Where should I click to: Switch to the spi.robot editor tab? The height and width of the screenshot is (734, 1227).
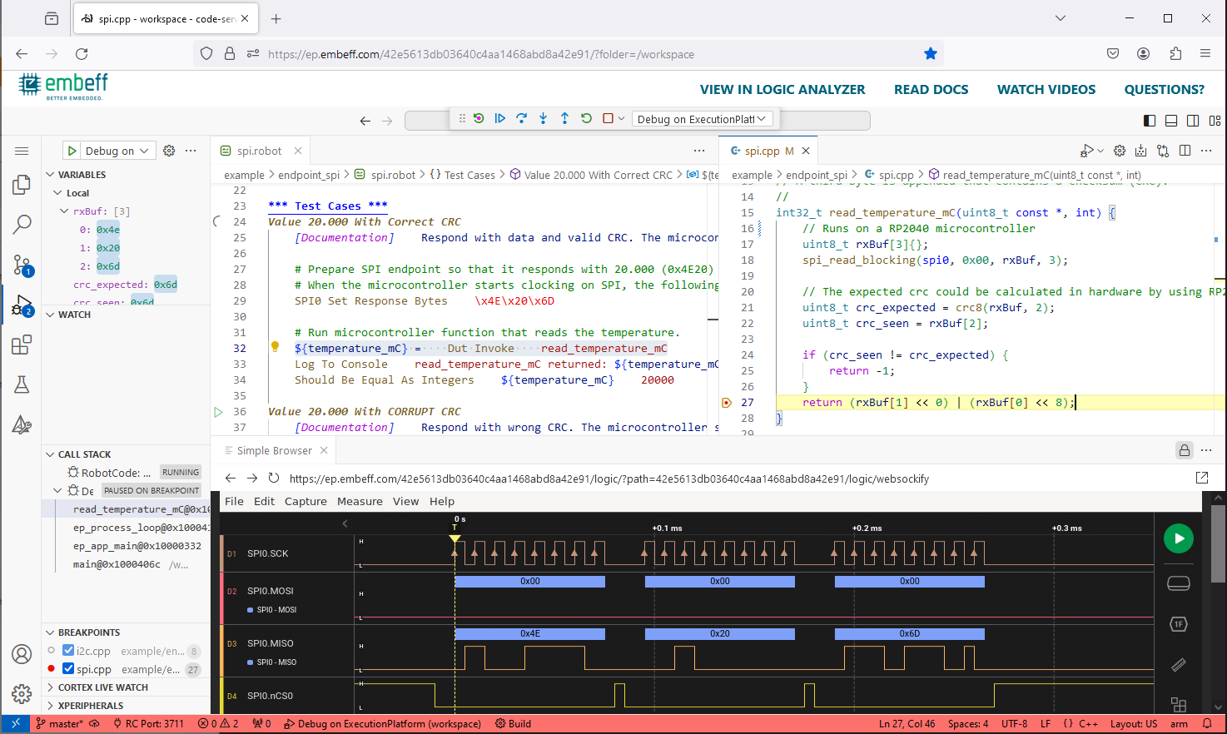(259, 151)
